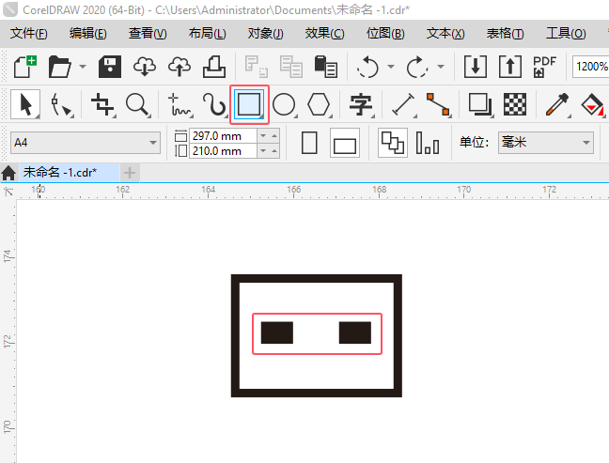The image size is (609, 463).
Task: Add a new document tab with plus
Action: point(130,173)
